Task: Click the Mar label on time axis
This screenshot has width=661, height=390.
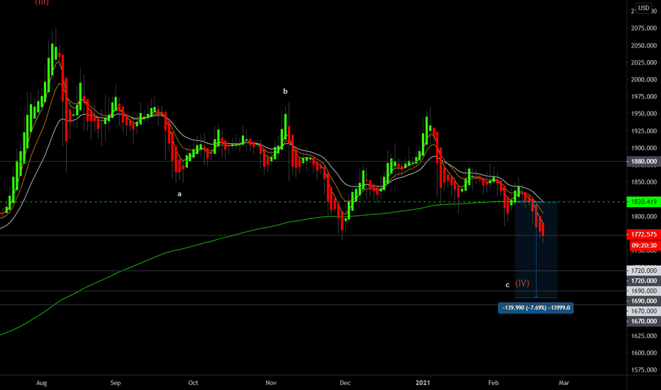Action: click(564, 383)
